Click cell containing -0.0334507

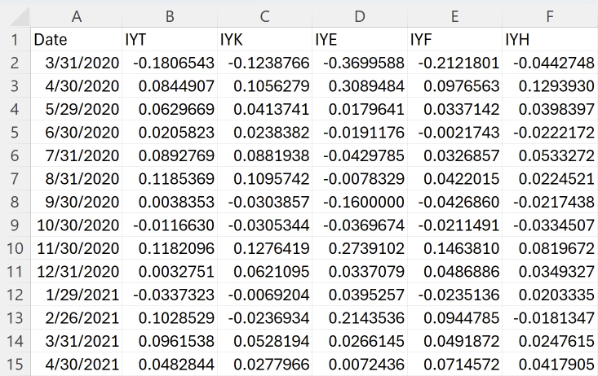pyautogui.click(x=550, y=225)
